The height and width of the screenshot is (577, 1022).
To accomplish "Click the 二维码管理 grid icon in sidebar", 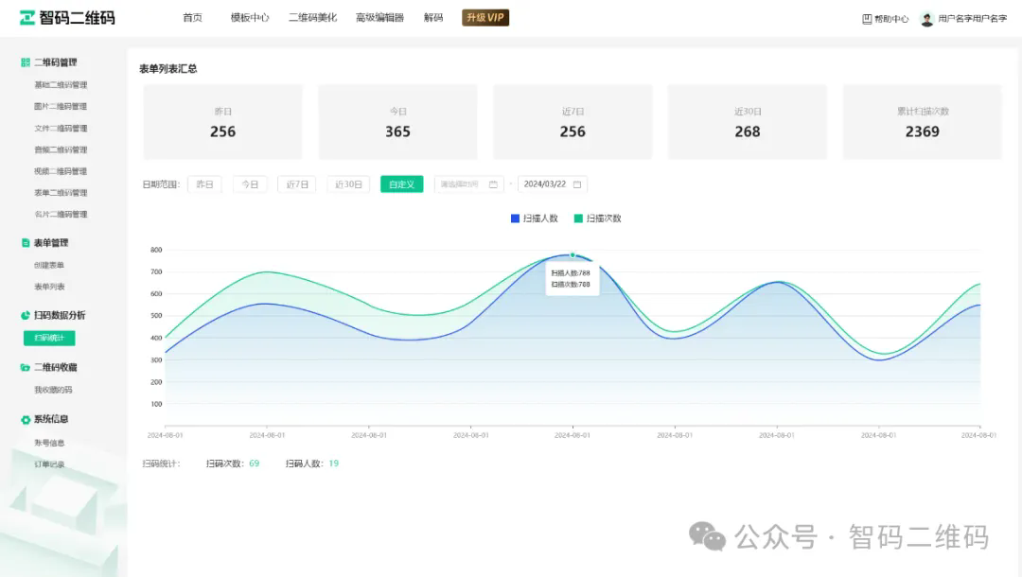I will click(x=26, y=62).
